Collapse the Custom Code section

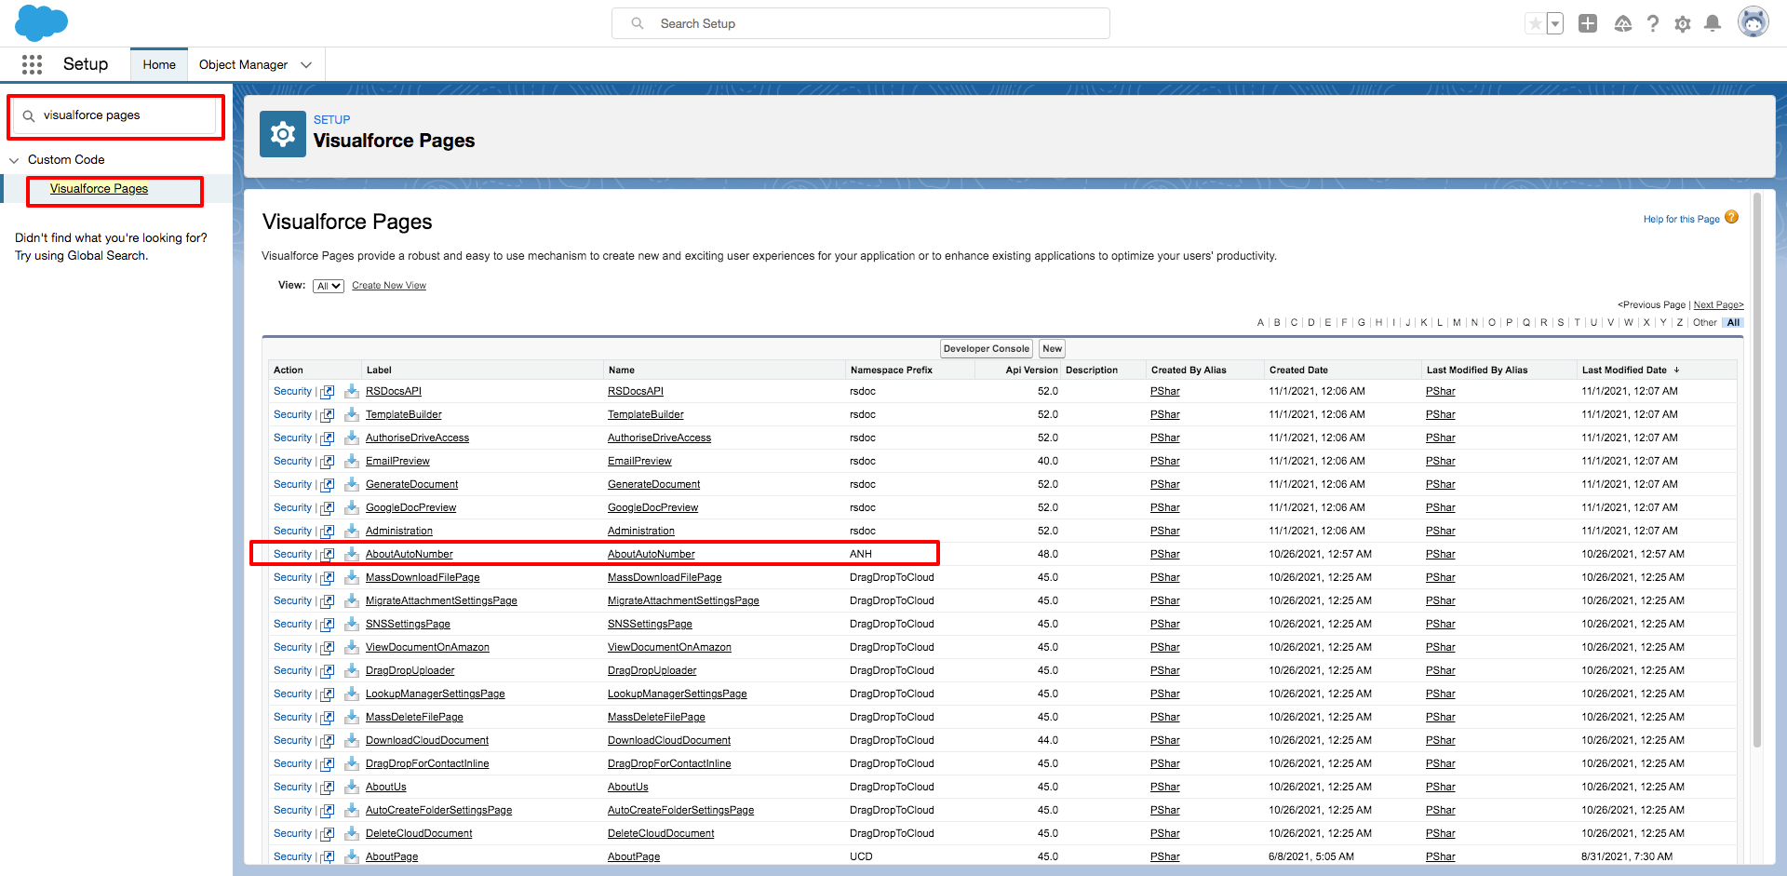pyautogui.click(x=14, y=160)
